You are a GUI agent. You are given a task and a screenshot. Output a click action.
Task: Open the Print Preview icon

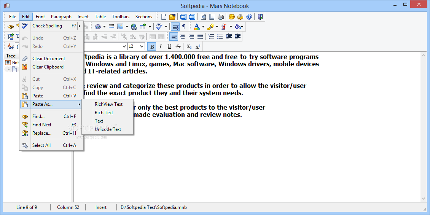[204, 17]
